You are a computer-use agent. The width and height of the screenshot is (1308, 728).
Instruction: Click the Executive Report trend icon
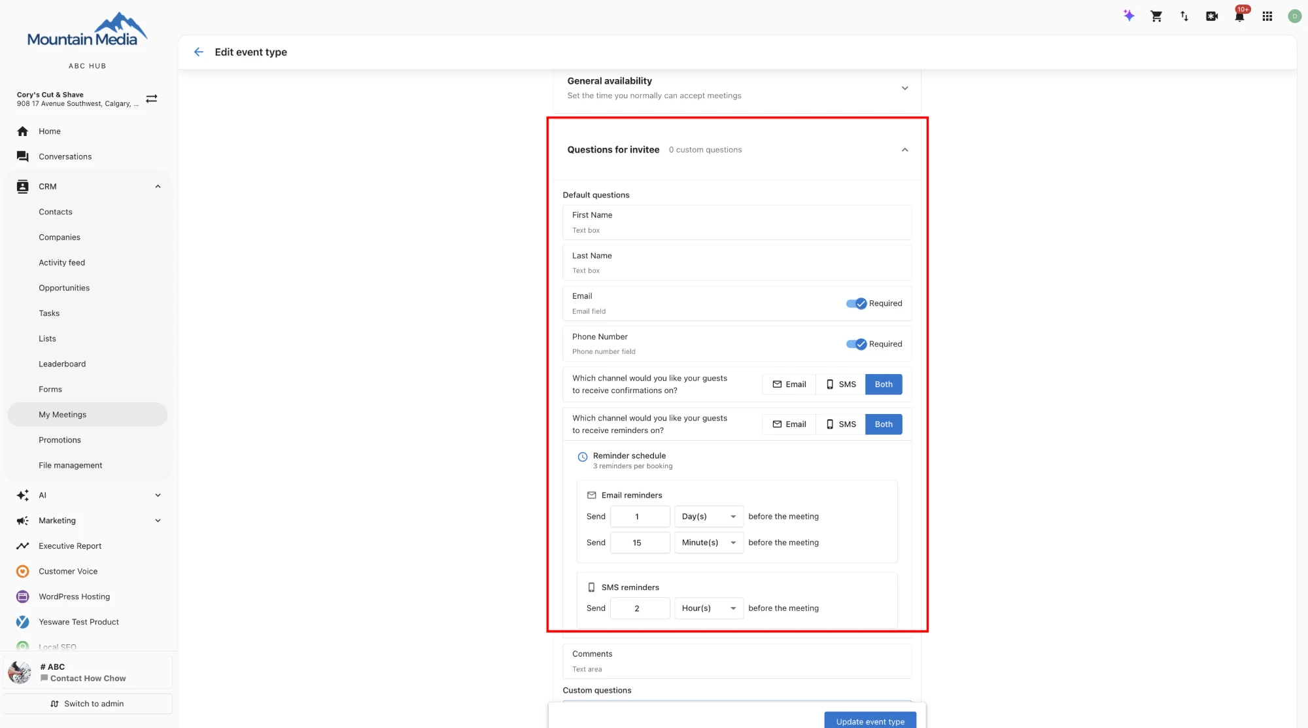(23, 546)
